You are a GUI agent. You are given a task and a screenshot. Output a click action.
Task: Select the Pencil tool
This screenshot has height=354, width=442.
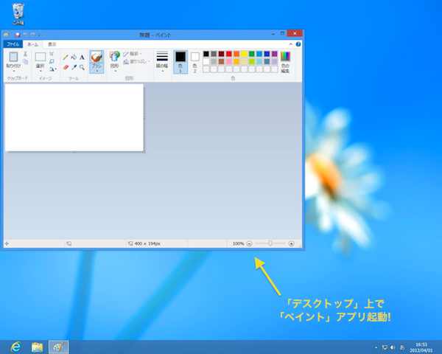click(x=66, y=58)
